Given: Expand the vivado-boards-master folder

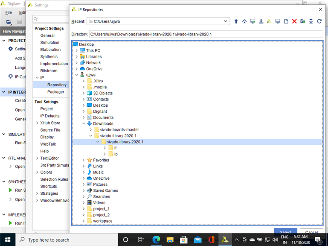Looking at the screenshot, I should tap(90, 130).
